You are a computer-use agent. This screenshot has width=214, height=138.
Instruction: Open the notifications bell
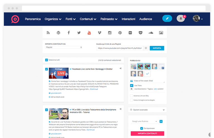(181, 19)
